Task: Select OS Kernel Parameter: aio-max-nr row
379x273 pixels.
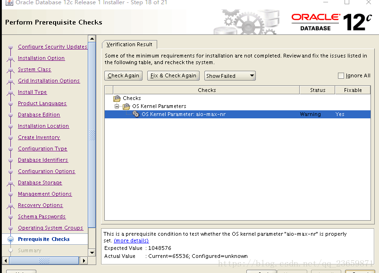Action: [x=237, y=114]
